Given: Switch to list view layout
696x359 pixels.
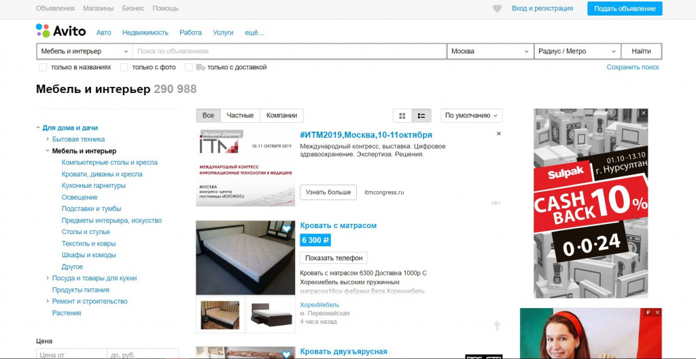Looking at the screenshot, I should coord(421,115).
